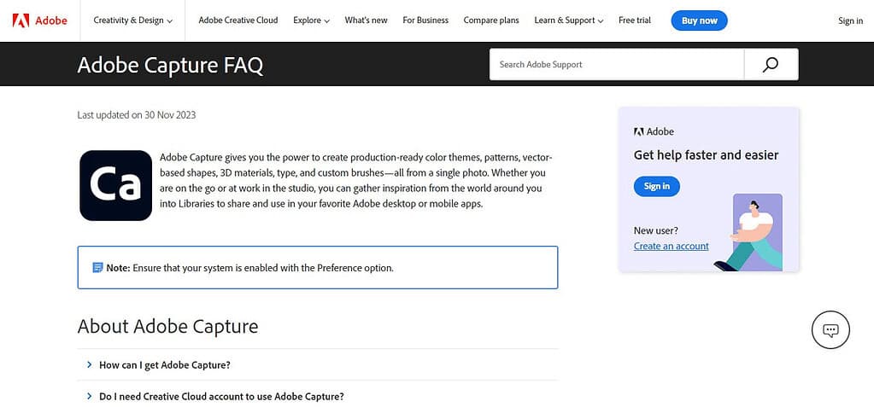Click the About Adobe Capture heading
This screenshot has height=407, width=874.
[167, 326]
